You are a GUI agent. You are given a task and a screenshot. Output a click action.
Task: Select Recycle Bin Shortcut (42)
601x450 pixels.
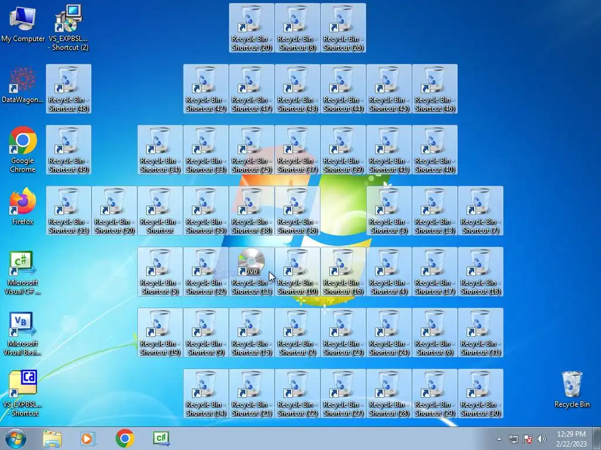point(206,89)
